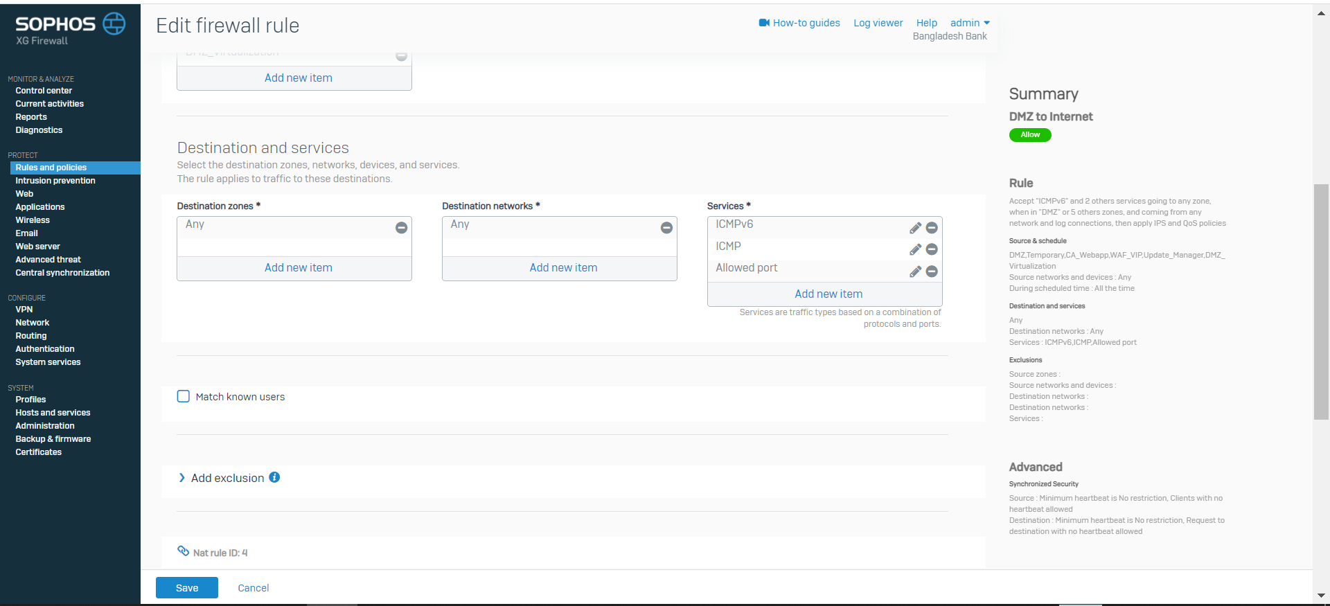Open the Help link

coord(926,23)
